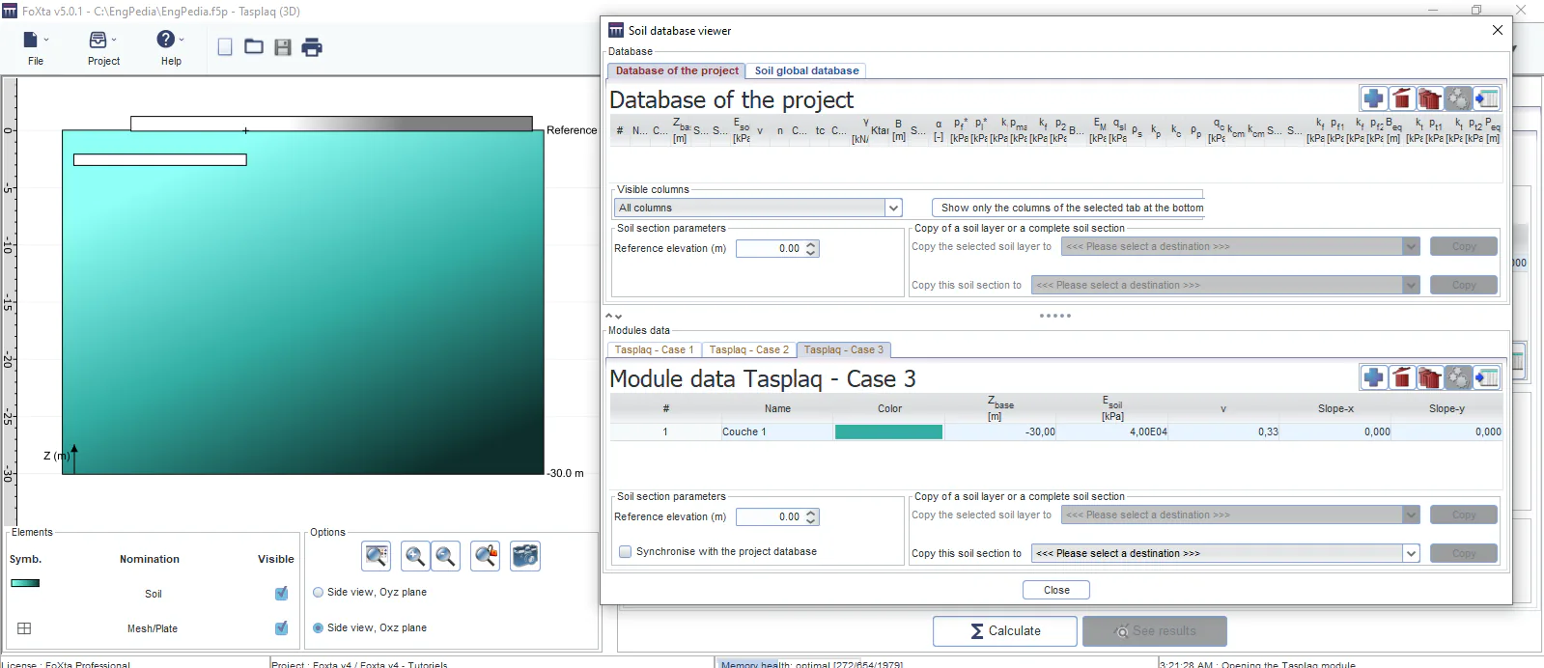This screenshot has height=668, width=1544.
Task: Select Side view, Oyz plane
Action: [x=369, y=593]
